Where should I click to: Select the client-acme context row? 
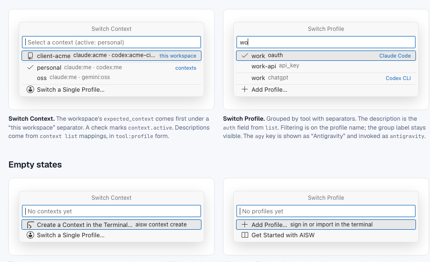(x=111, y=56)
